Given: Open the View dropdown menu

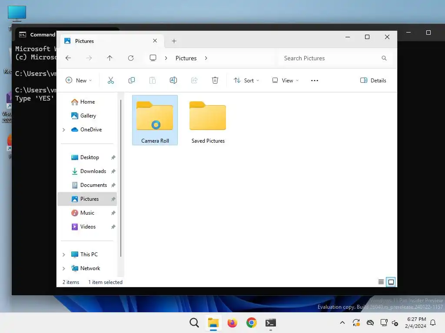Looking at the screenshot, I should coord(285,80).
